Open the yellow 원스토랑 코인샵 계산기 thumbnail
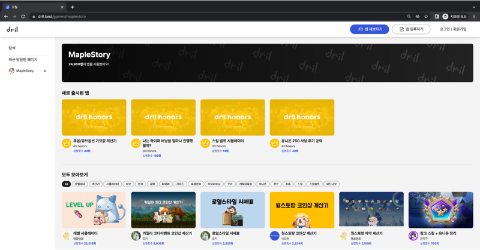This screenshot has width=480, height=250. (302, 210)
